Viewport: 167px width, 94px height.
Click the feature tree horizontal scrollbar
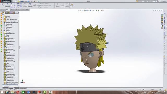(10, 86)
